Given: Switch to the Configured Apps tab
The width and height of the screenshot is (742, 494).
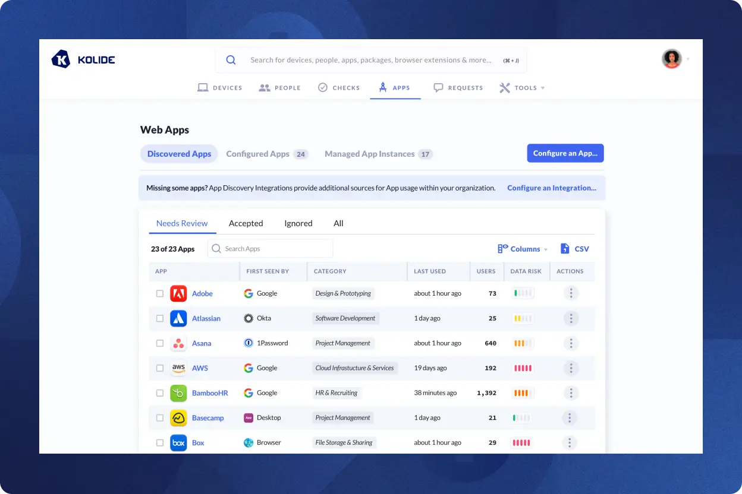Looking at the screenshot, I should click(266, 154).
